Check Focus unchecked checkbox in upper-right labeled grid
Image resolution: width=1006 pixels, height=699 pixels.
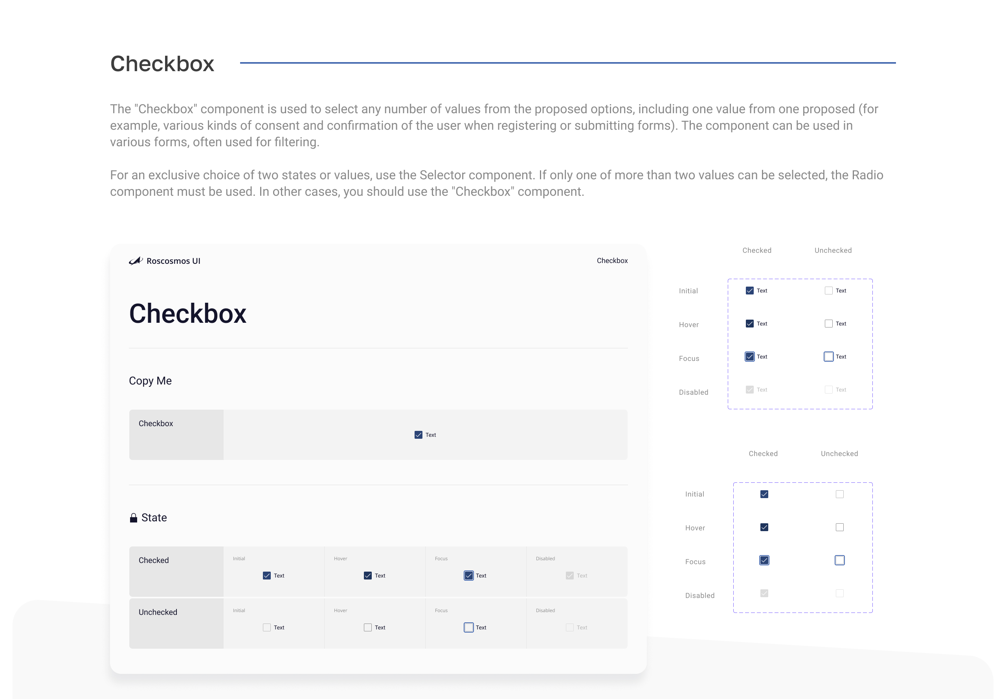829,357
